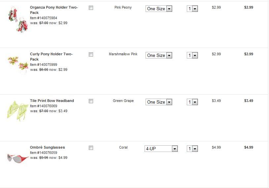This screenshot has width=269, height=188.
Task: Mark the Ombré Sunglasses checkbox
Action: point(91,148)
